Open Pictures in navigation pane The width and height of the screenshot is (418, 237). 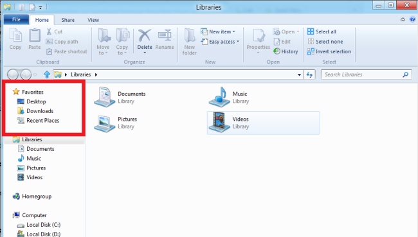tap(32, 168)
